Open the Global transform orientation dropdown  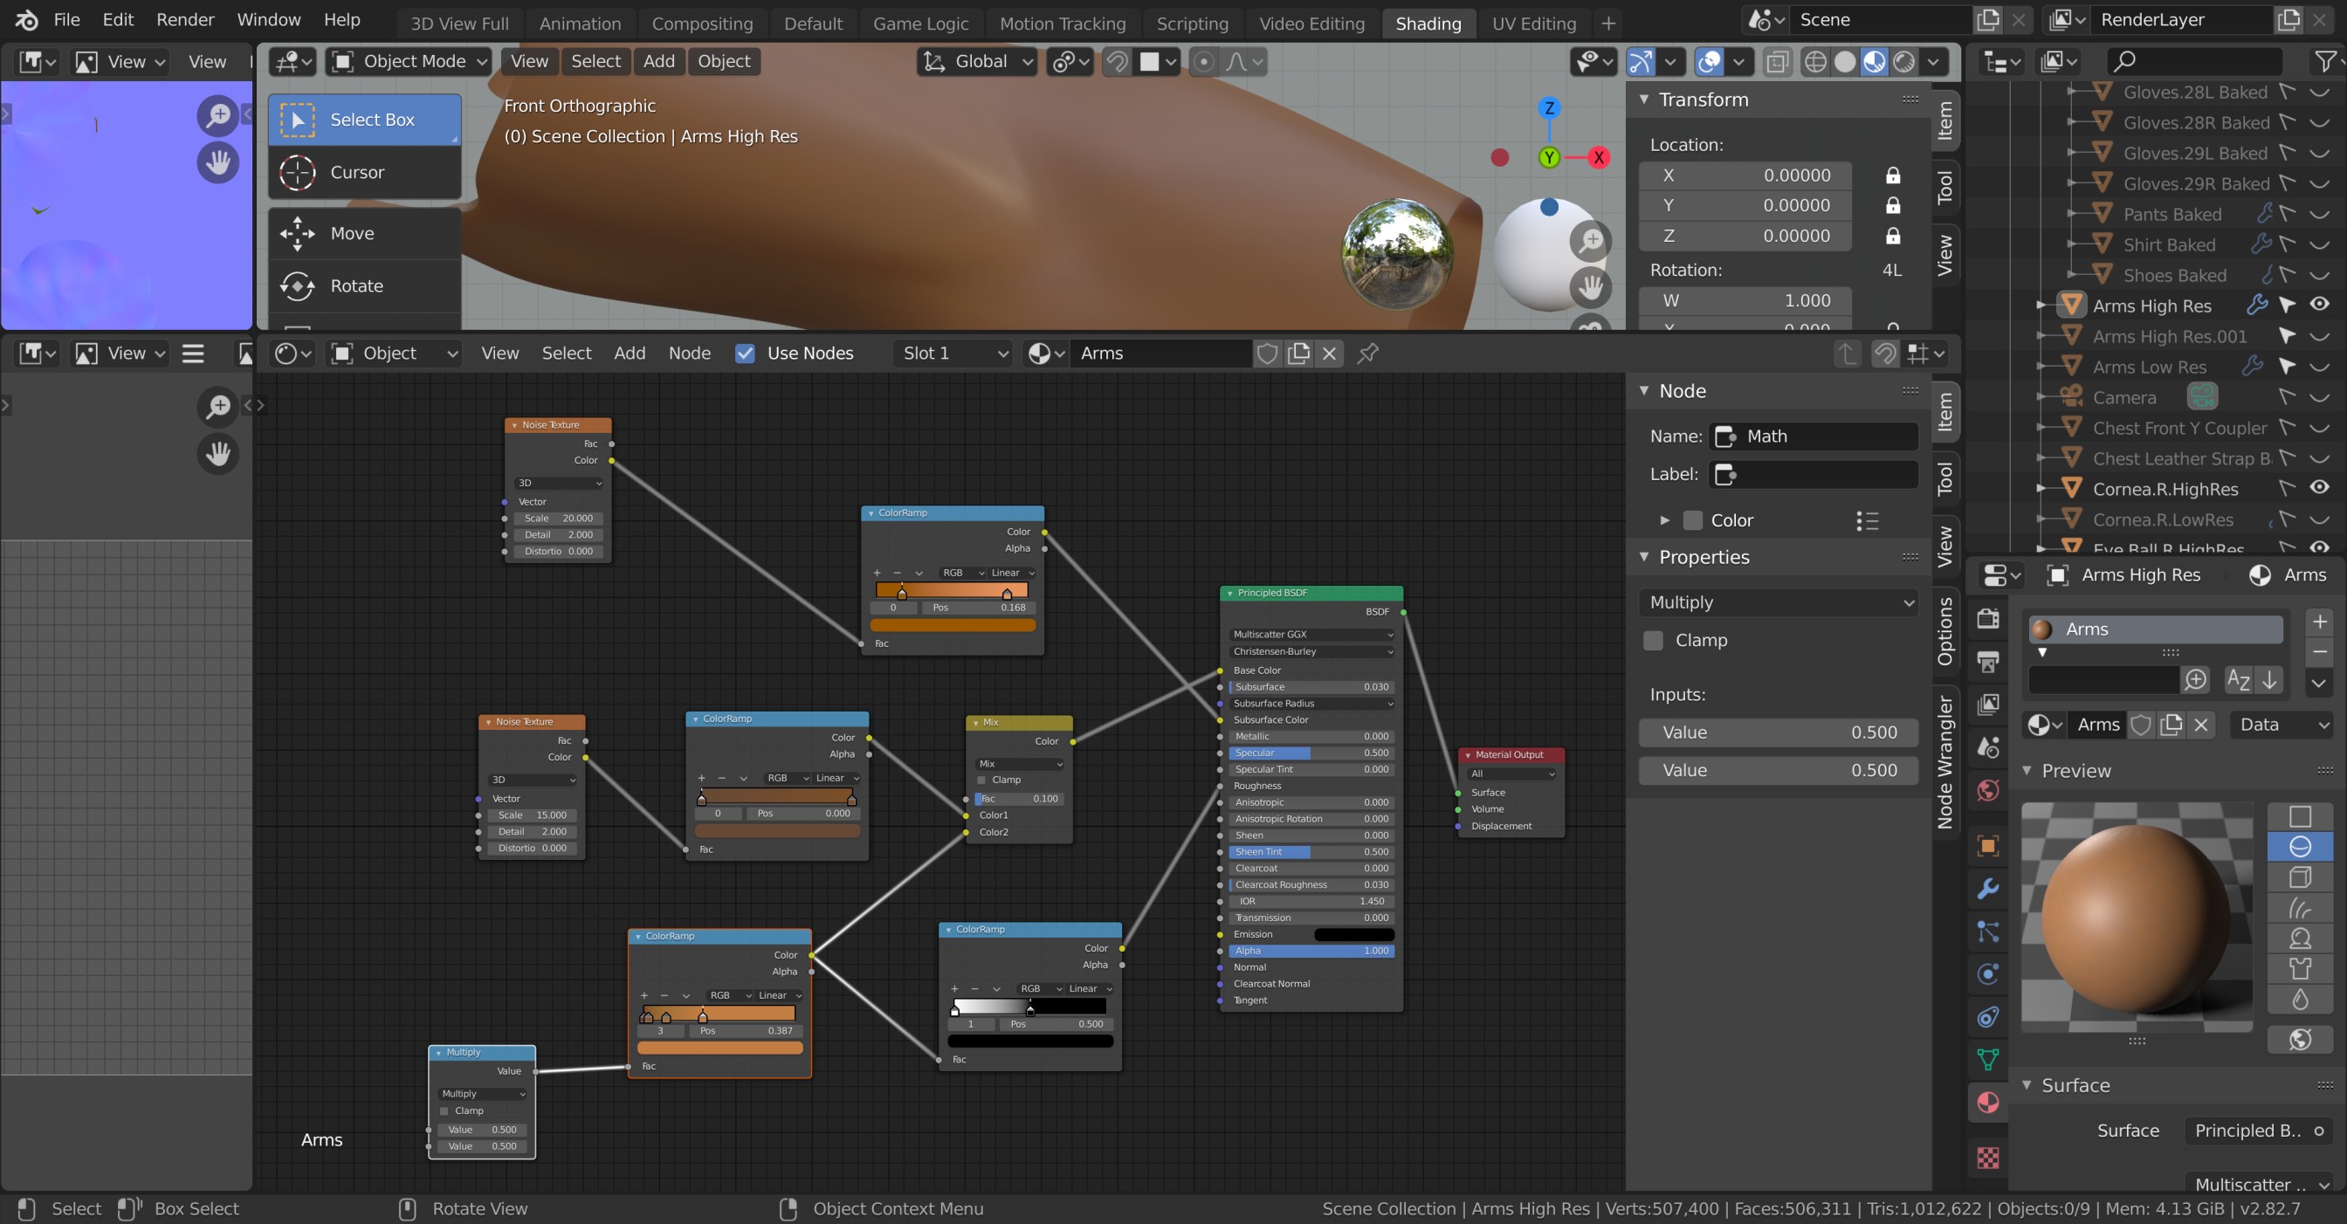(978, 61)
